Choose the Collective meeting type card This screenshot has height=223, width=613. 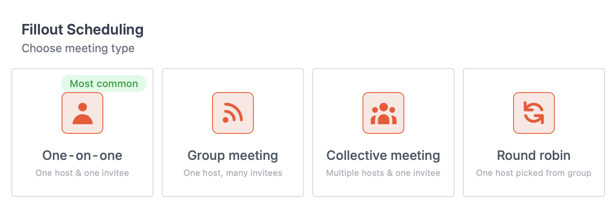pos(383,133)
